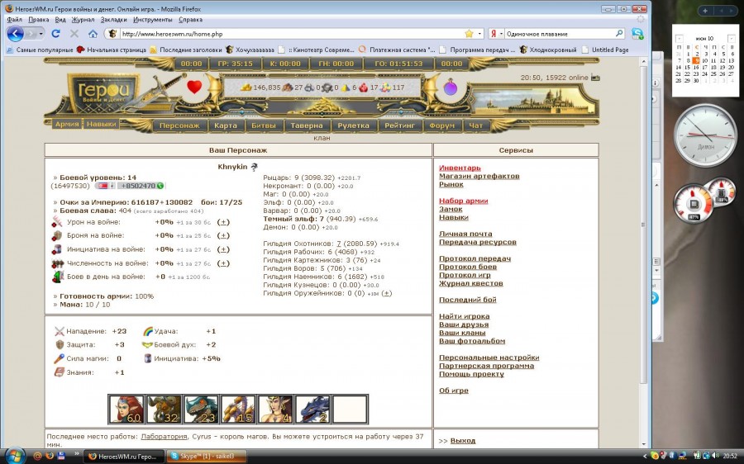Image resolution: width=744 pixels, height=464 pixels.
Task: Click the plus next to Броня на войне
Action: tap(223, 235)
